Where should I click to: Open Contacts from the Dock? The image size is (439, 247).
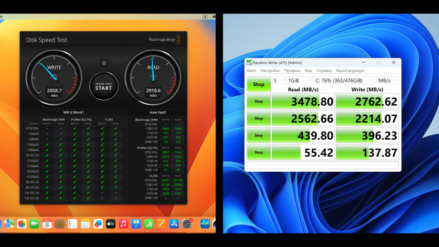click(x=60, y=224)
